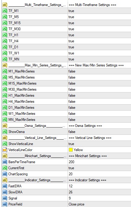131x207 pixels.
Task: Toggle the W1_MaxMinSeries false value
Action: pos(72,114)
